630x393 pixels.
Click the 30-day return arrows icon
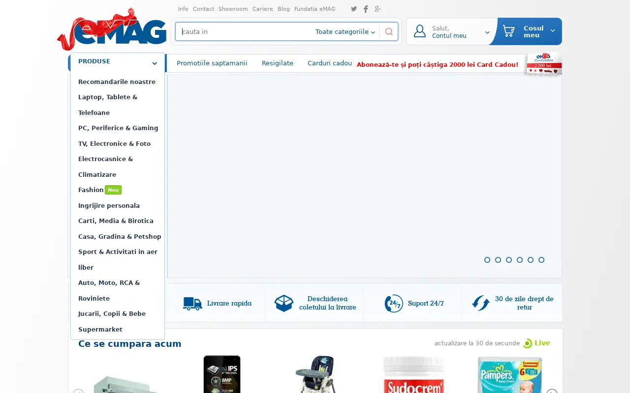[x=480, y=303]
